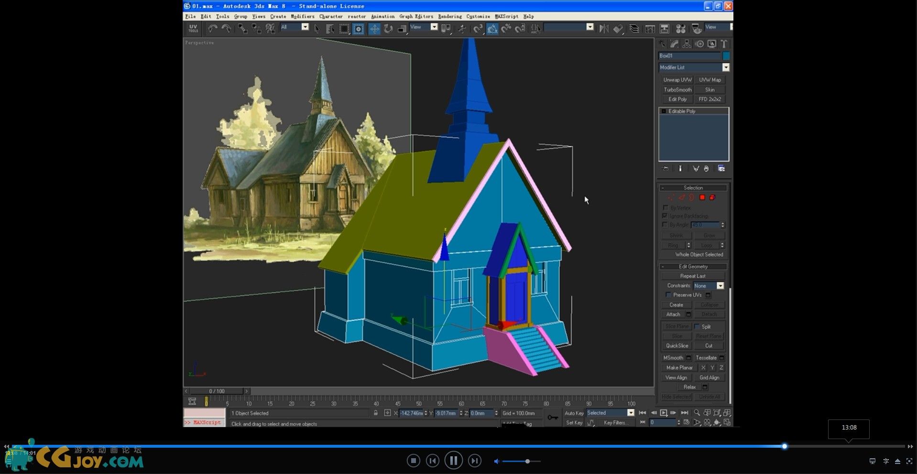Click the Unlink Selection tool
917x474 pixels.
(256, 29)
